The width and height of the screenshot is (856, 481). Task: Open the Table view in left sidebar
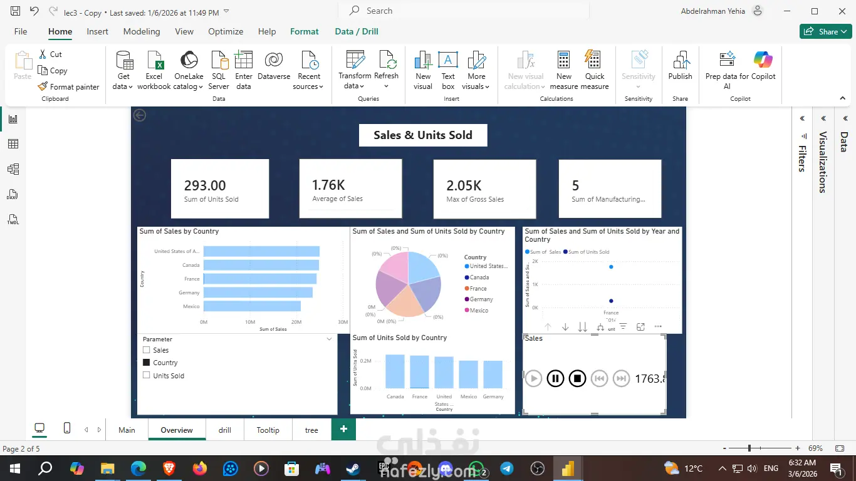tap(13, 144)
